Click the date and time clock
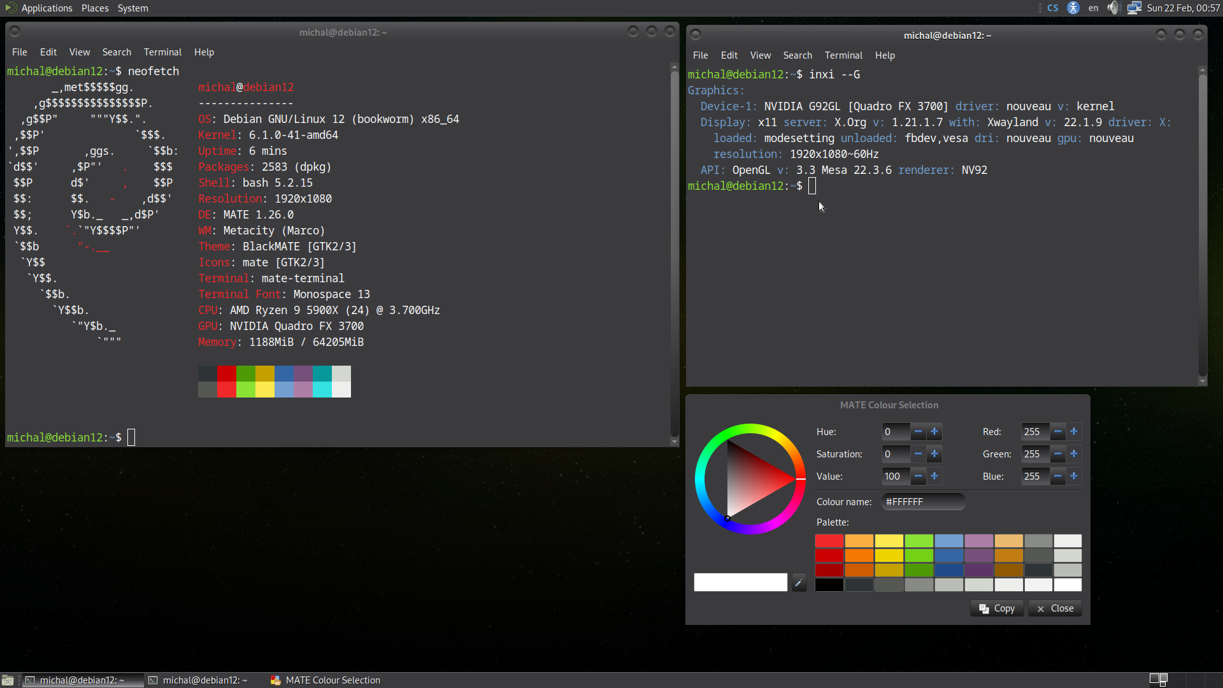 click(x=1183, y=8)
